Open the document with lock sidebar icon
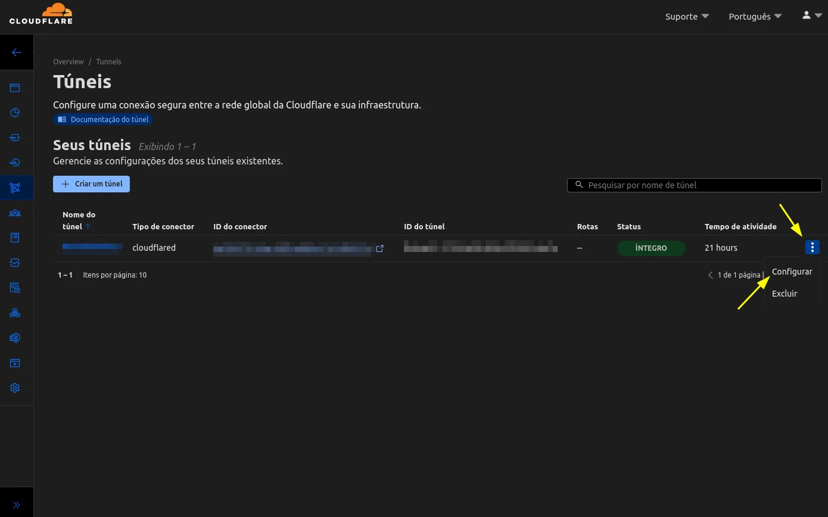 point(15,288)
